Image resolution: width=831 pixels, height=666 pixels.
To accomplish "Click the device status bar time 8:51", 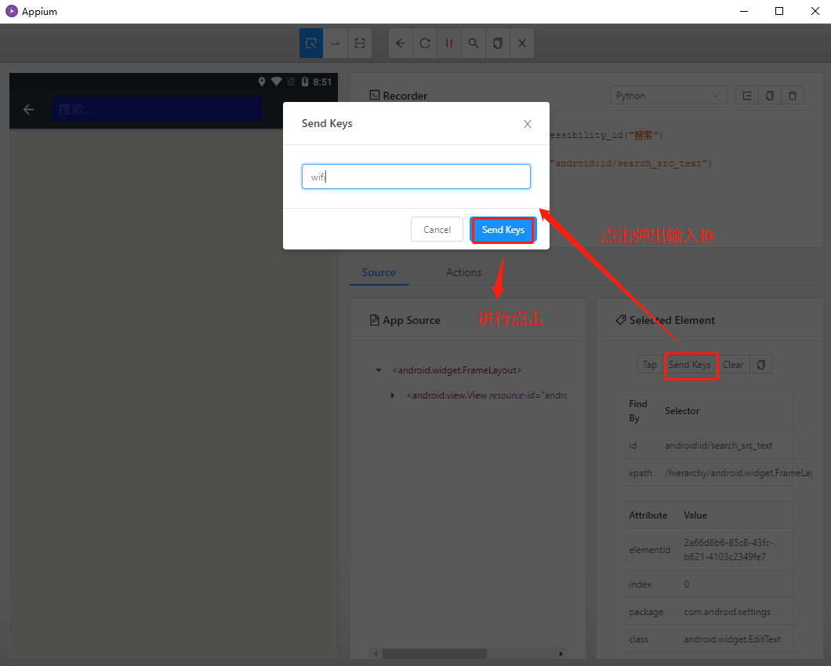I will click(x=322, y=82).
